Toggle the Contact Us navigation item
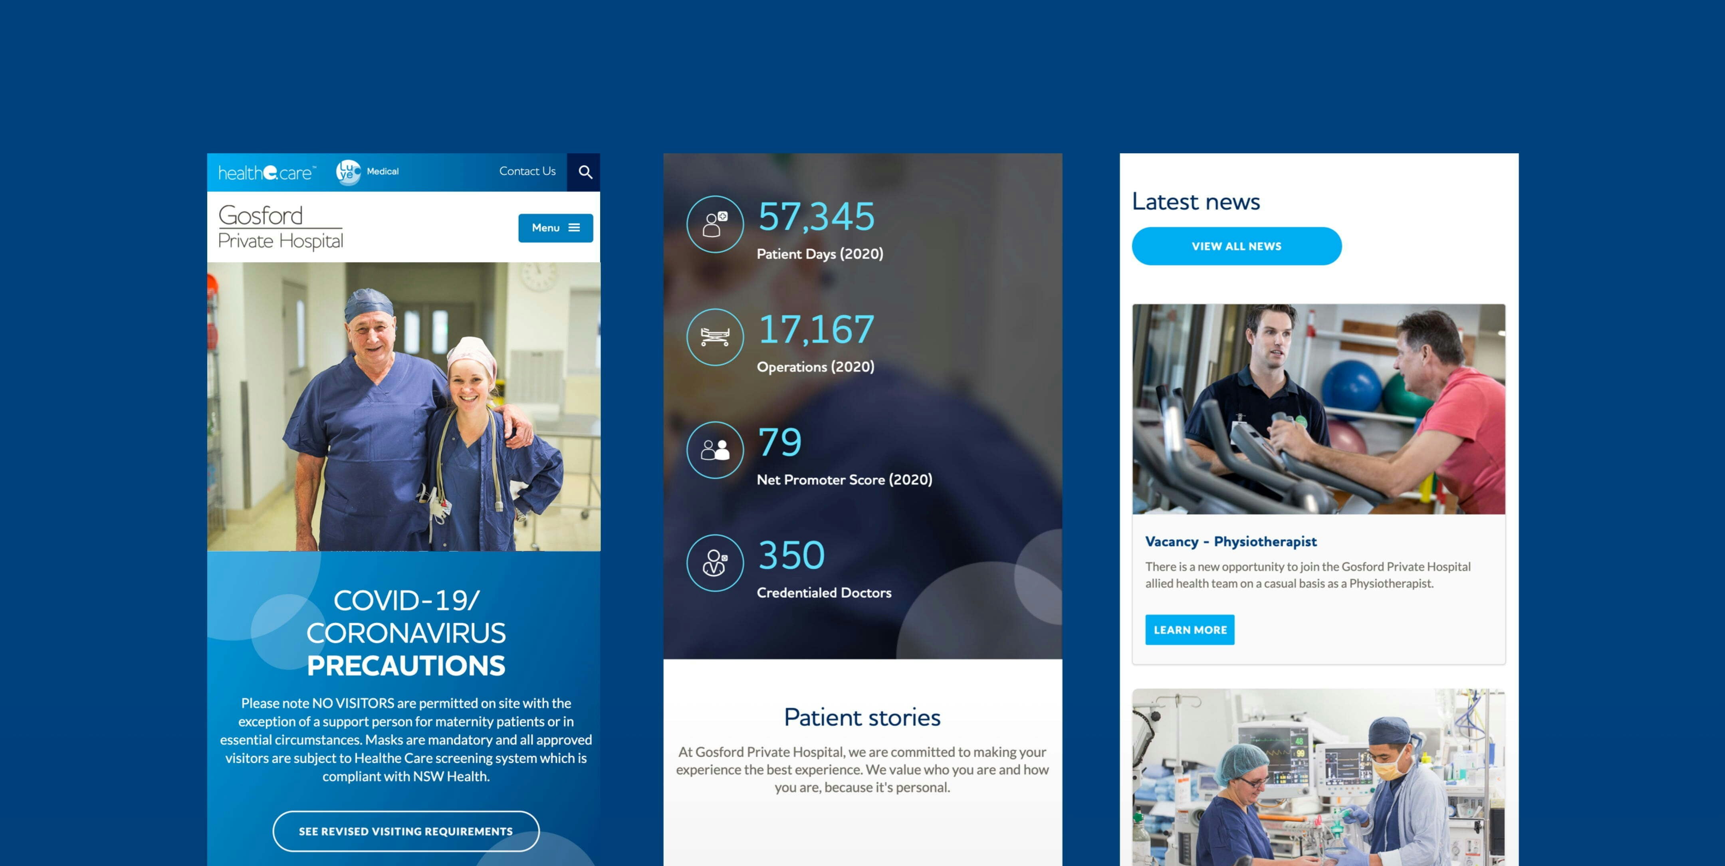The height and width of the screenshot is (866, 1725). tap(525, 171)
